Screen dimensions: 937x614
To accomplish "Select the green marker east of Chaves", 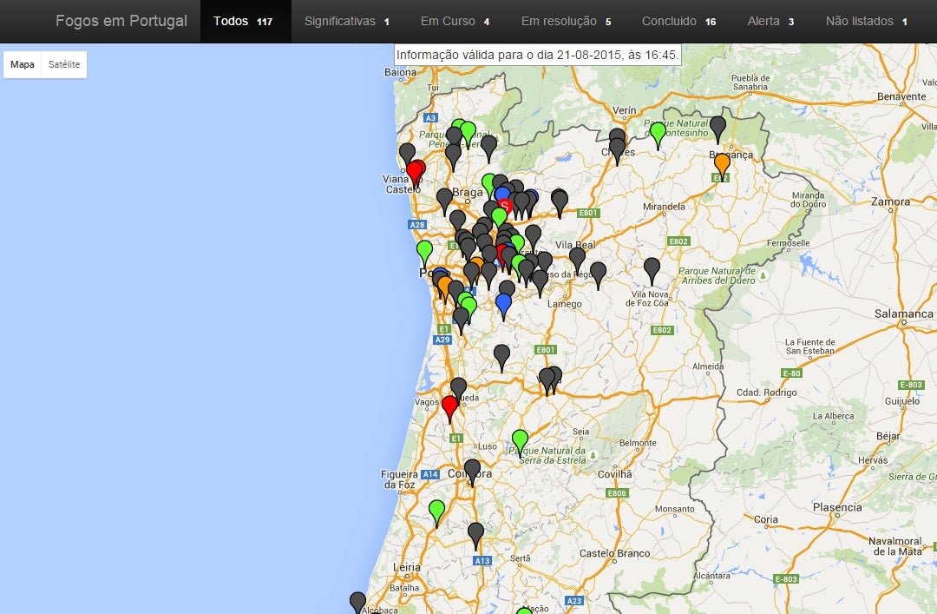I will point(658,132).
